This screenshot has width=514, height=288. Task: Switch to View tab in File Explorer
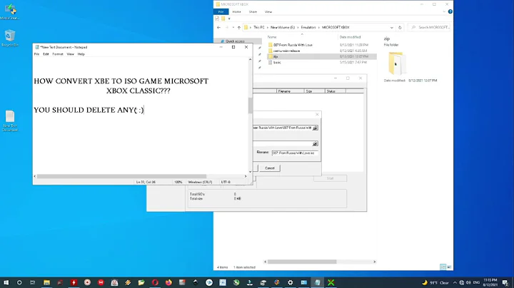268,12
